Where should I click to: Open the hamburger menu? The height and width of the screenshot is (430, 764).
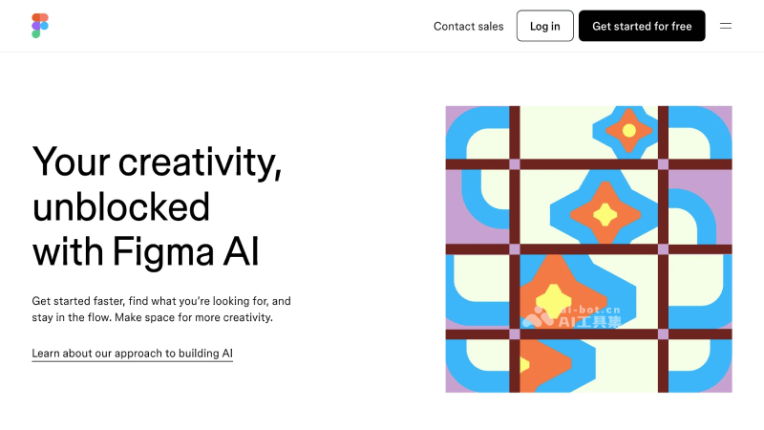coord(726,26)
